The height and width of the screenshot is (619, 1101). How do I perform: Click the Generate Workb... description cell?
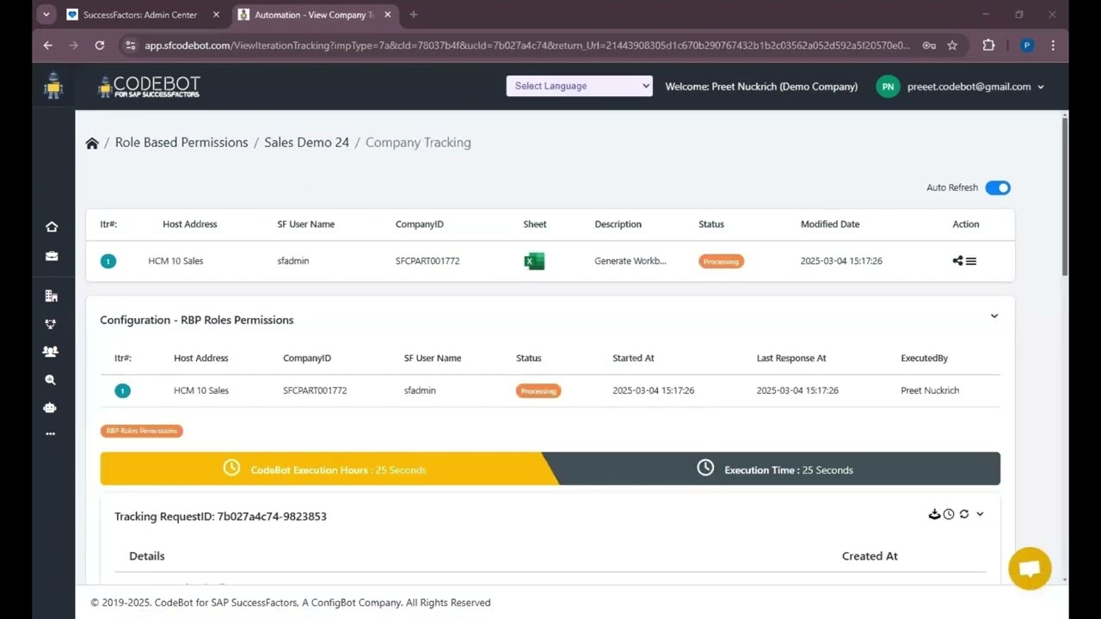pos(630,261)
